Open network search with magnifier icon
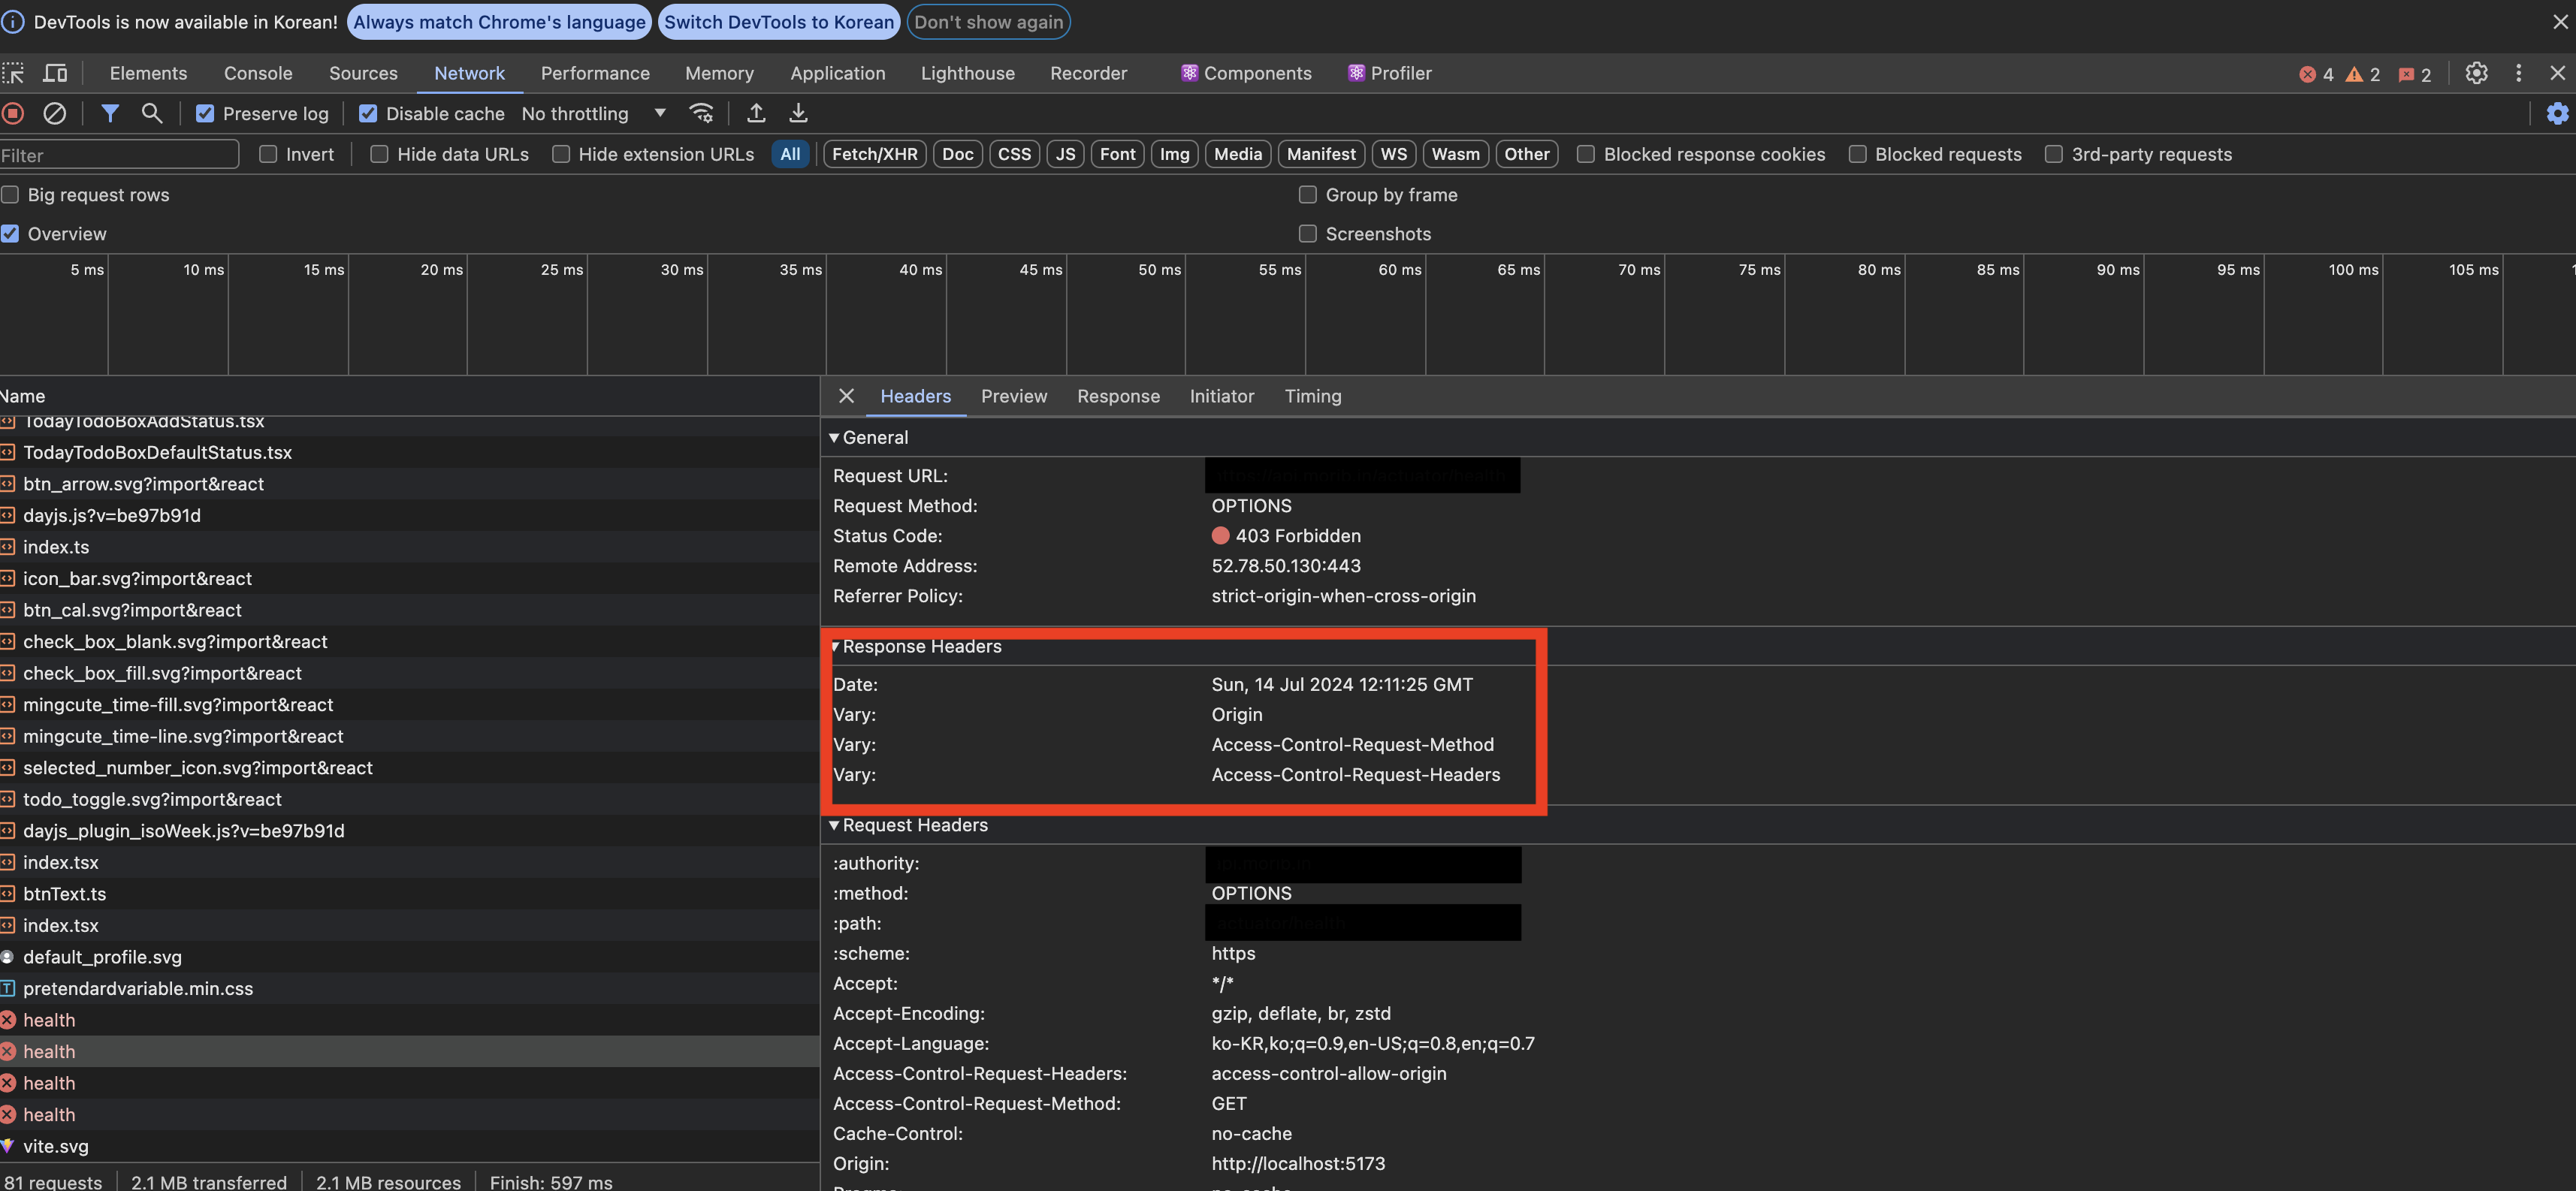The width and height of the screenshot is (2576, 1191). [151, 114]
